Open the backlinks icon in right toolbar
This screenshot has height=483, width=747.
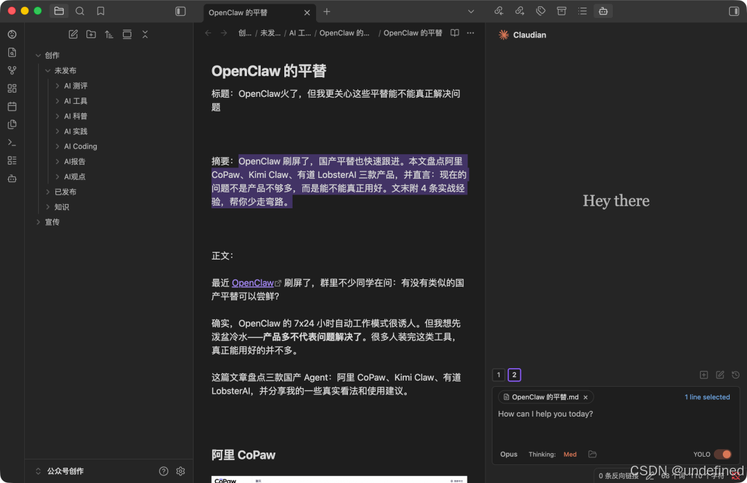[499, 11]
